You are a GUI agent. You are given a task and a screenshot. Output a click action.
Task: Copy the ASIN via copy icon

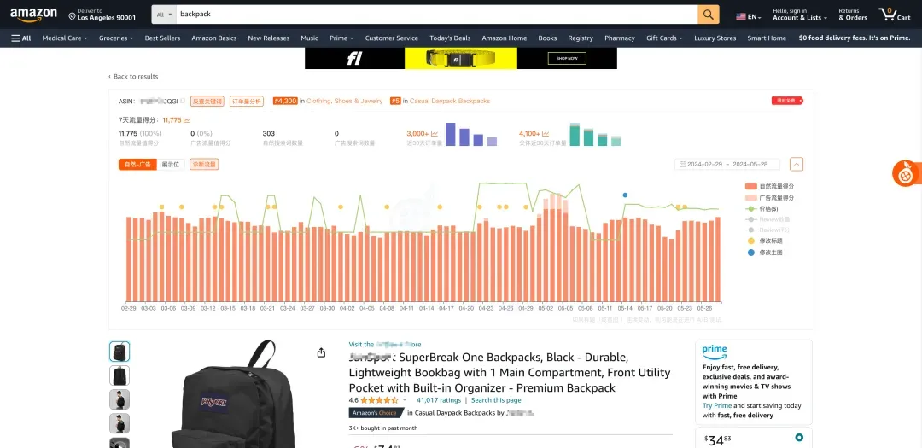tap(183, 102)
